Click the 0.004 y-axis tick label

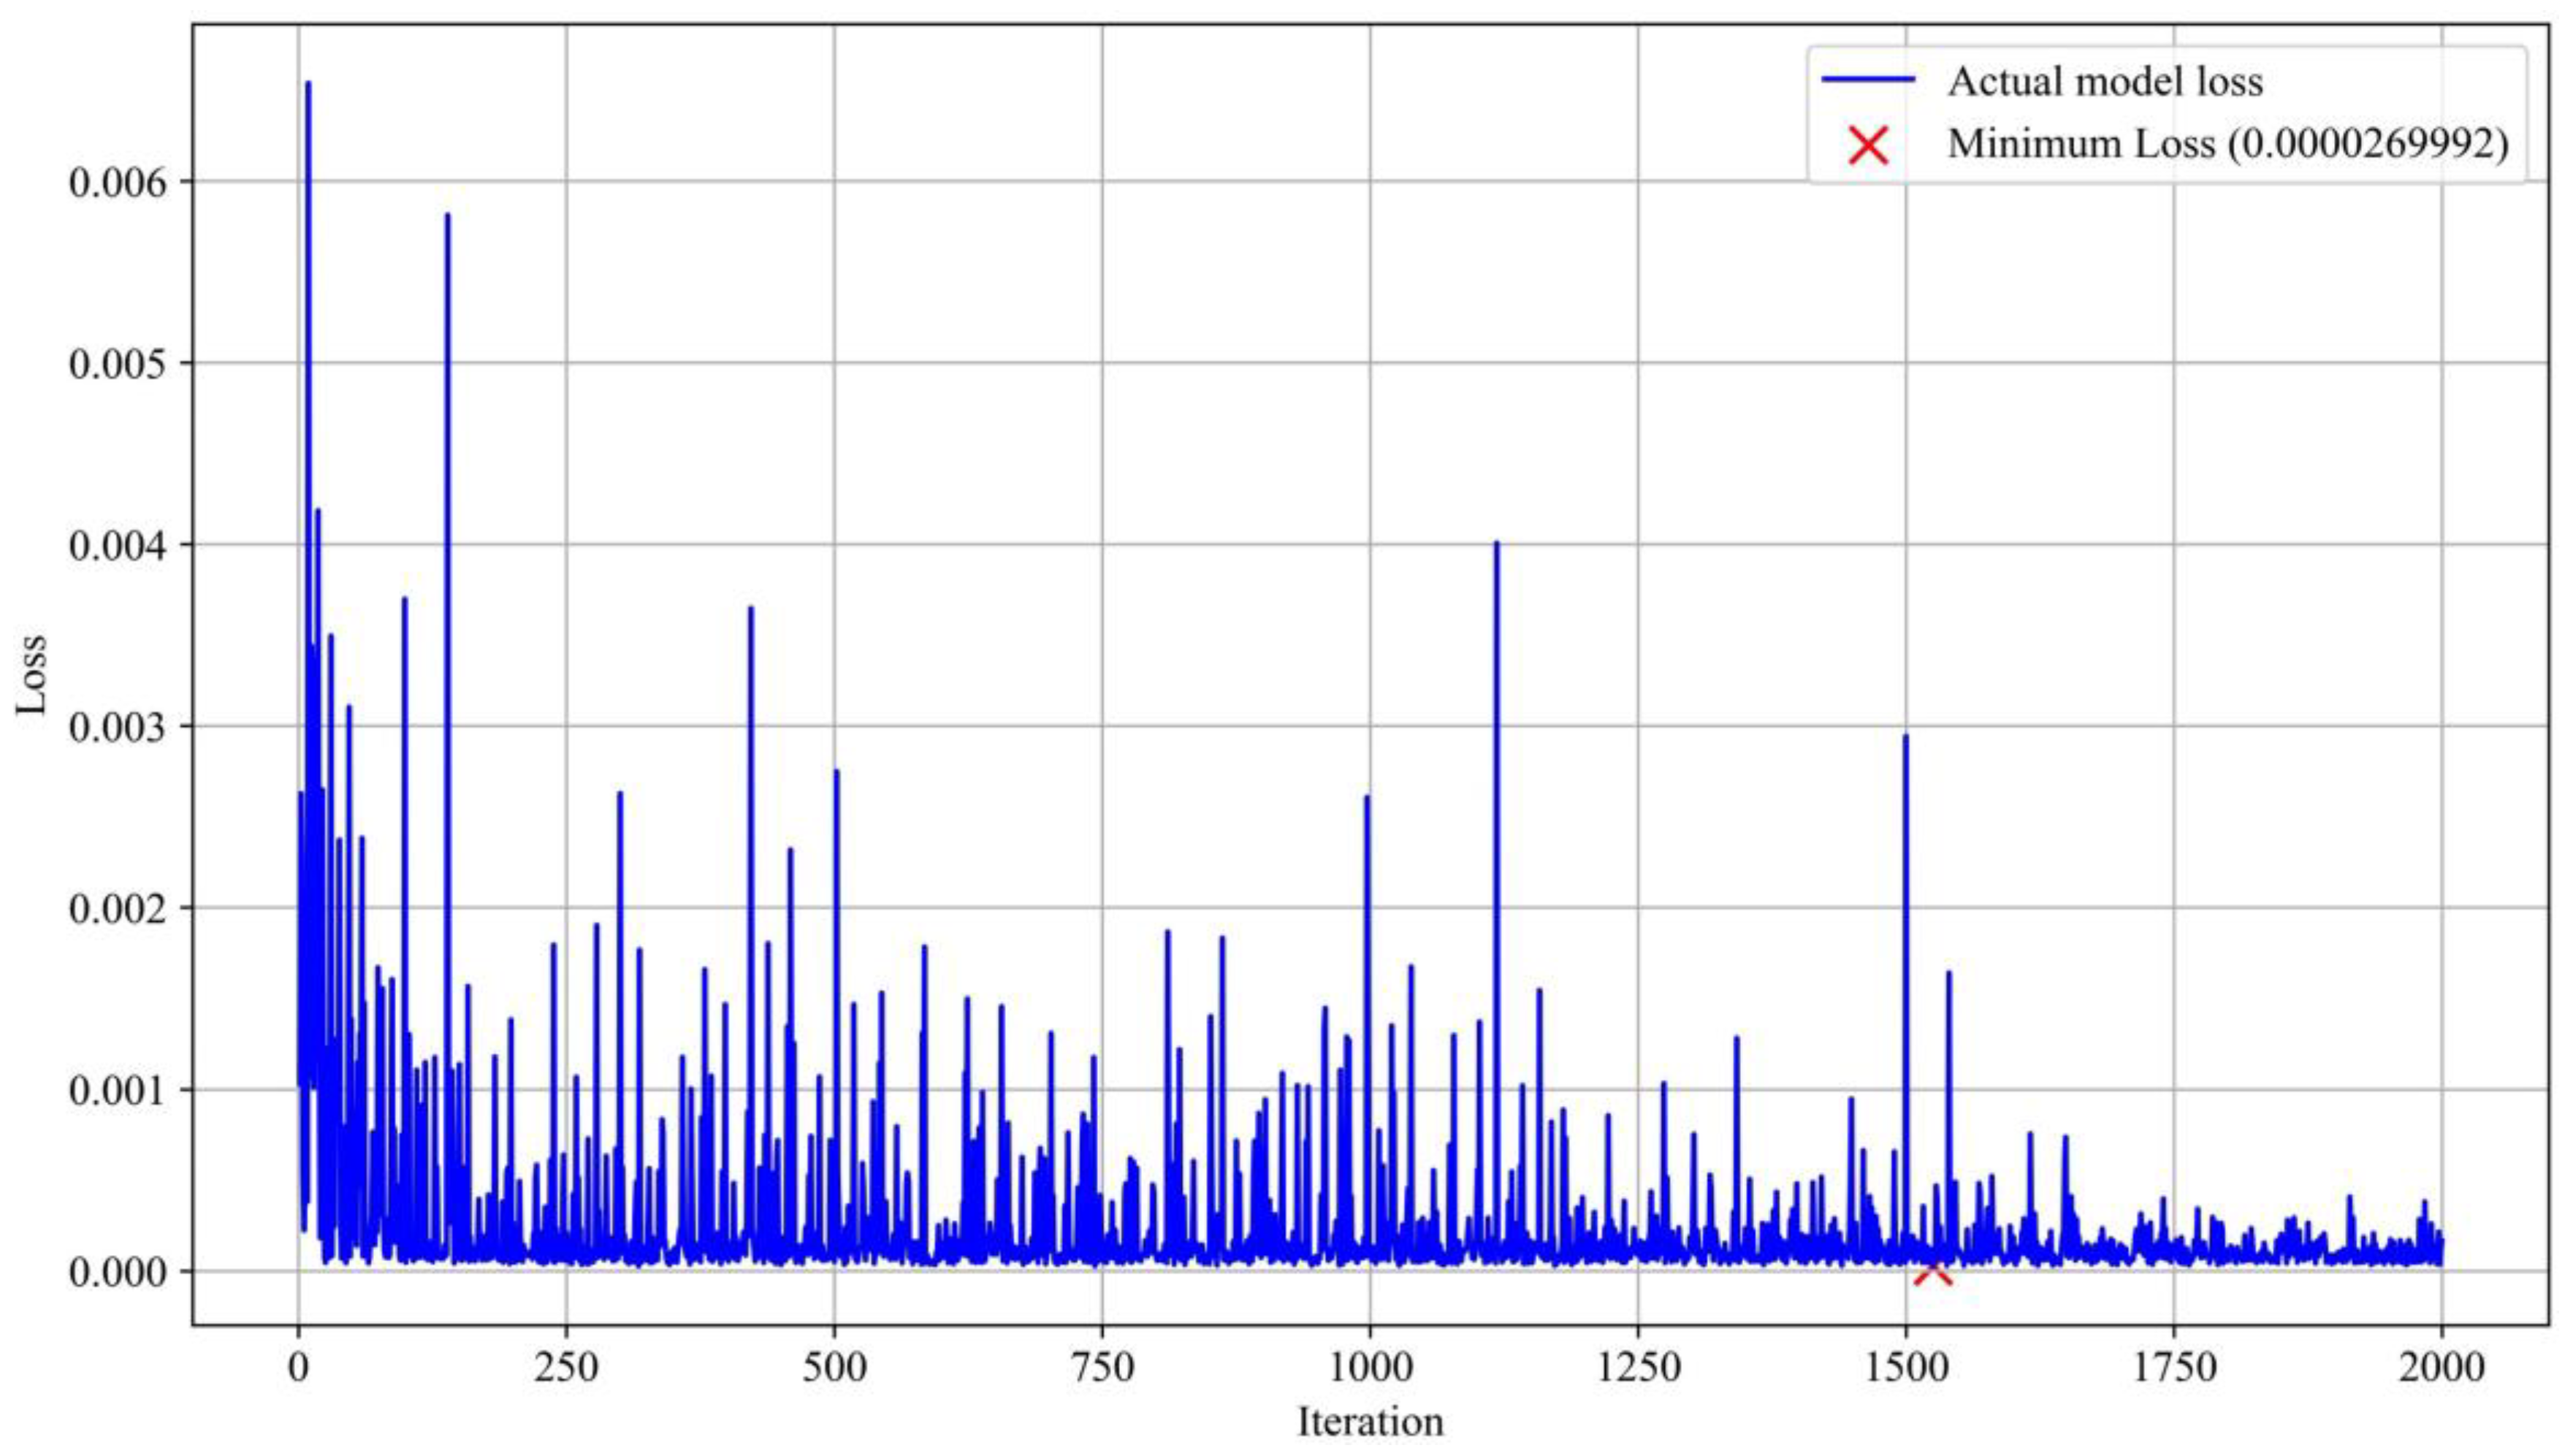point(116,545)
